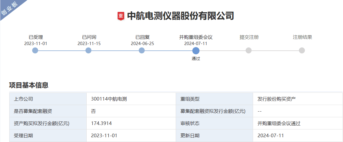The image size is (343, 142).
Task: Click the 已问询 stage label
Action: pos(89,37)
